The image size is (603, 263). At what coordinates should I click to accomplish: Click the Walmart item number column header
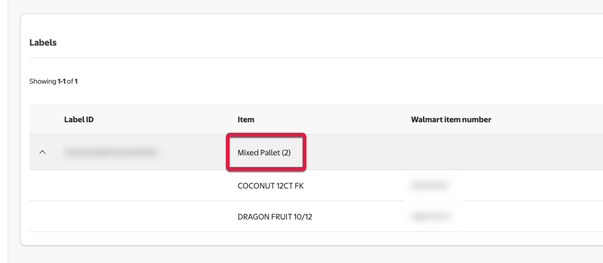pos(451,120)
